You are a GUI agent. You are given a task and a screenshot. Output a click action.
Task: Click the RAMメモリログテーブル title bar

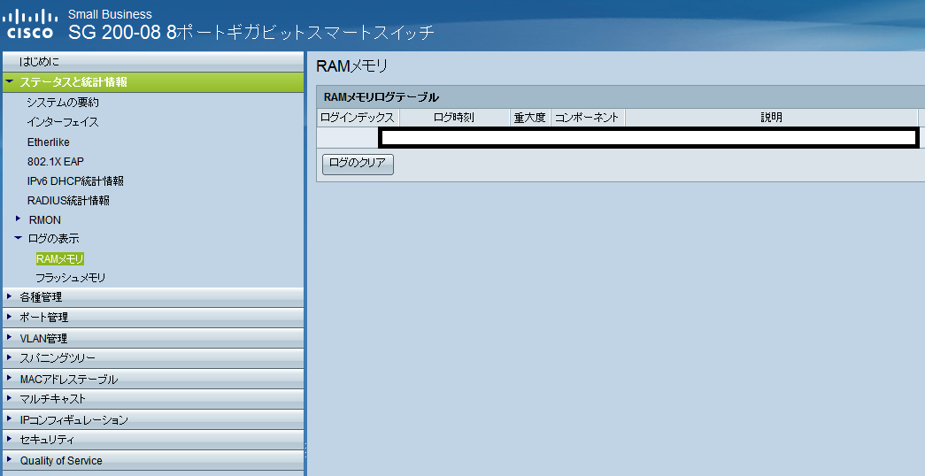tap(621, 97)
